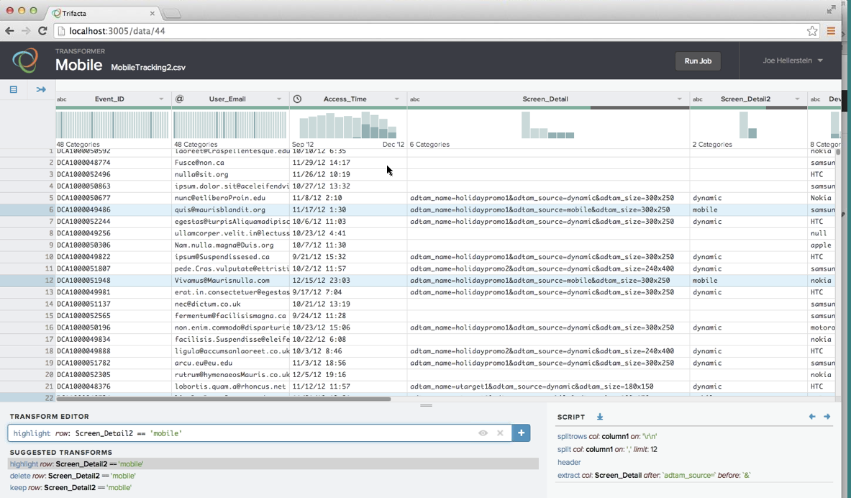Click the abc type icon for Screen_Detail

coord(414,99)
